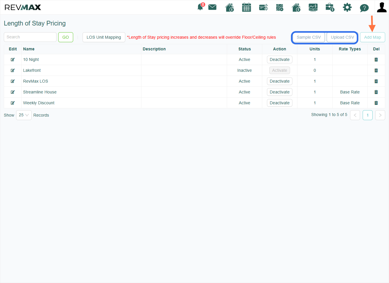
Task: Deactivate the Weekly Discount map
Action: pyautogui.click(x=280, y=103)
